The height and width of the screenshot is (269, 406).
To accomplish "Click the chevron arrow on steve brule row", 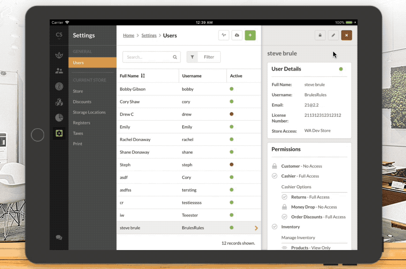I will coord(256,228).
